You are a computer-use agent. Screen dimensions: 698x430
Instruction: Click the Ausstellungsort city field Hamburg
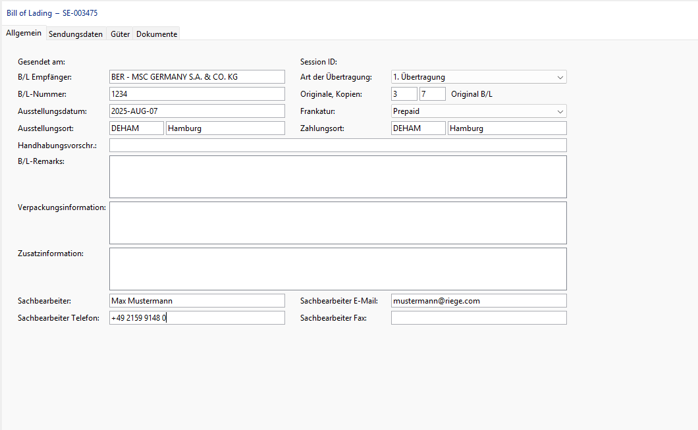click(225, 128)
